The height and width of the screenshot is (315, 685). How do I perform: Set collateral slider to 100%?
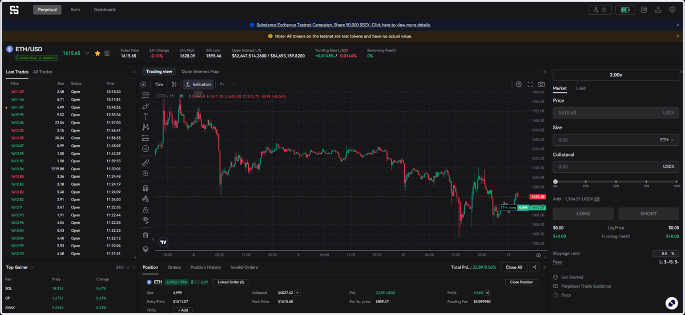coord(677,182)
